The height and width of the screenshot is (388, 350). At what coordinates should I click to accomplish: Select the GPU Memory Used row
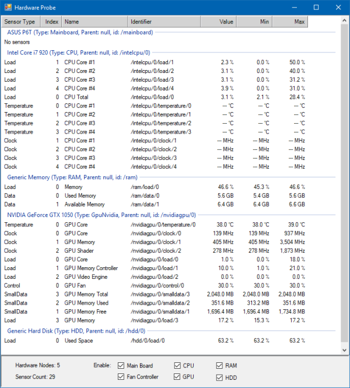tap(155, 303)
